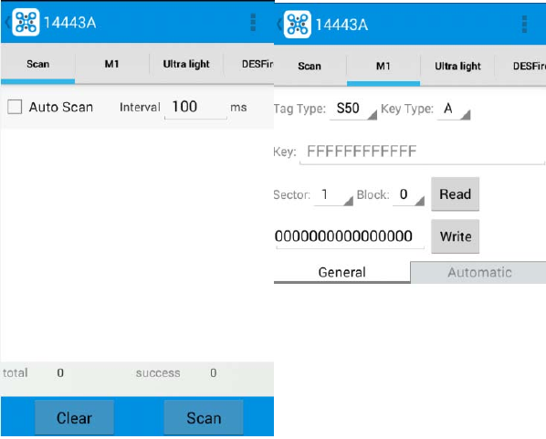Tap the Clear button

(74, 418)
